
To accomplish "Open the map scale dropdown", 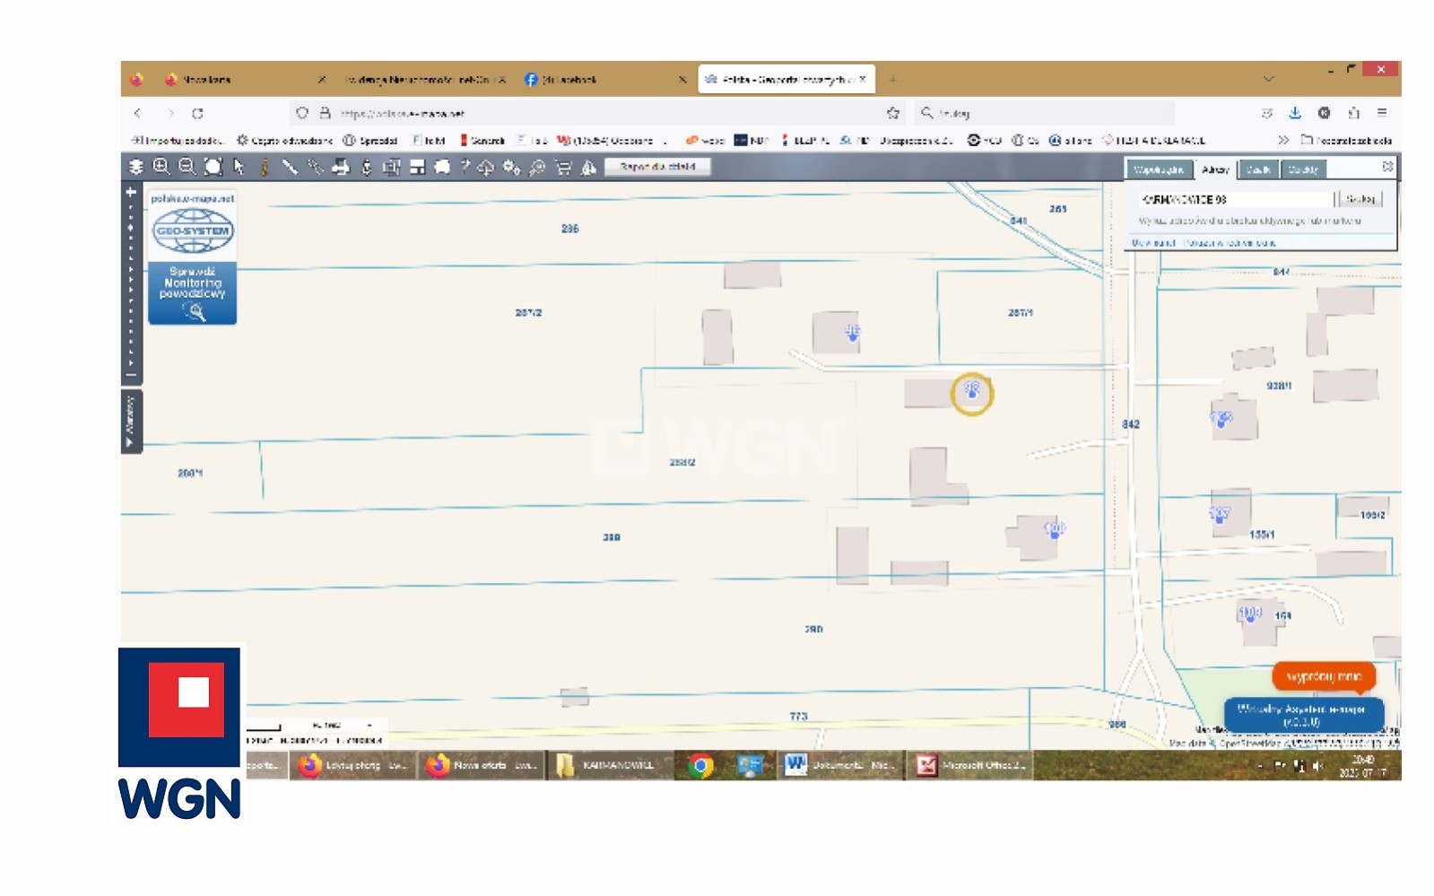I will pos(369,725).
